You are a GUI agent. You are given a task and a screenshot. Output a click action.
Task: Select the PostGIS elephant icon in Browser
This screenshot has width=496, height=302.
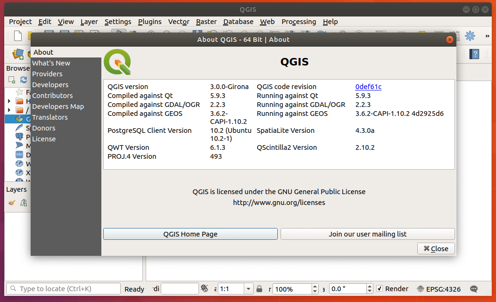[x=19, y=137]
